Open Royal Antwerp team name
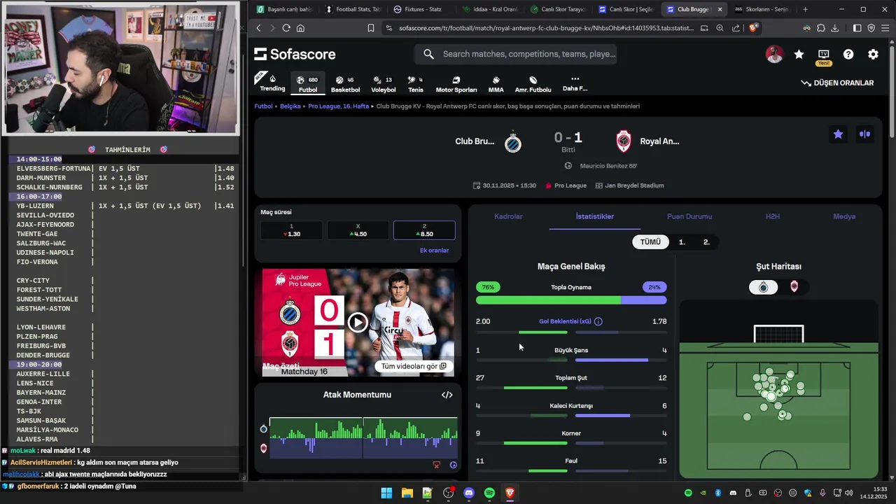Viewport: 896px width, 504px height. pyautogui.click(x=659, y=141)
